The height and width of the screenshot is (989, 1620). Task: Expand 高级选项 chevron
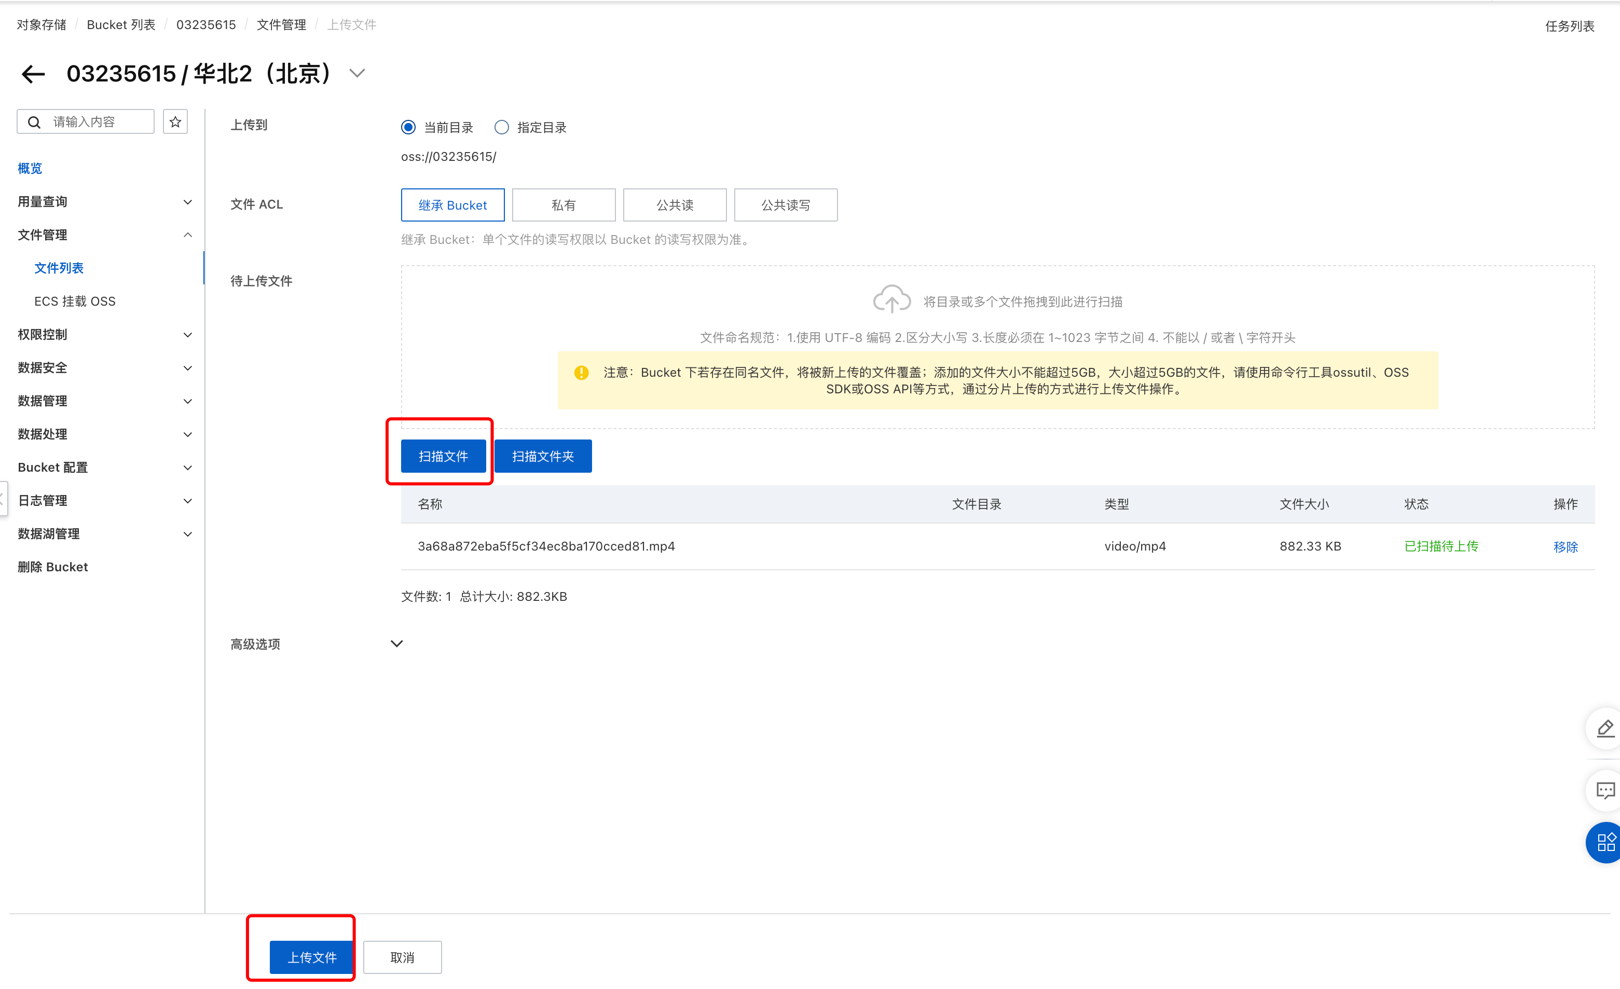(396, 644)
